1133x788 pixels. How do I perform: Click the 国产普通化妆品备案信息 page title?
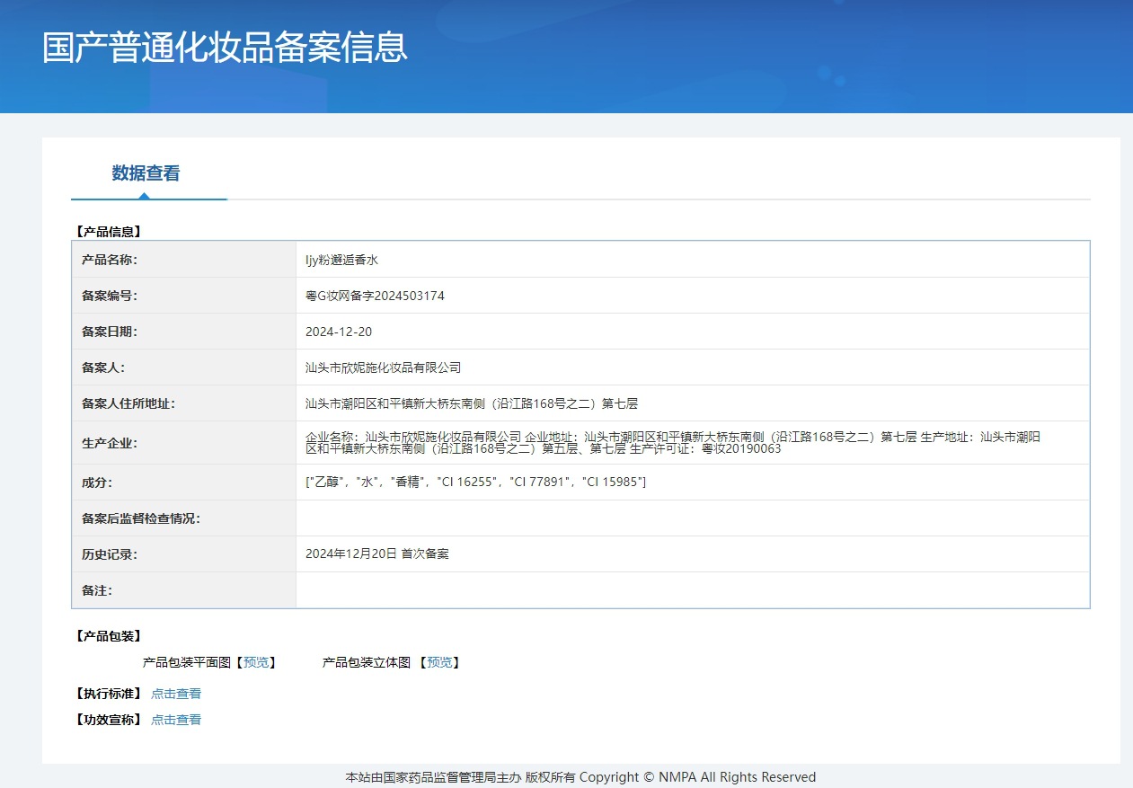pos(225,48)
